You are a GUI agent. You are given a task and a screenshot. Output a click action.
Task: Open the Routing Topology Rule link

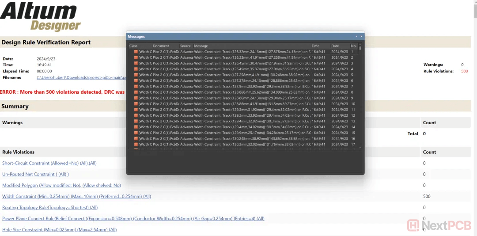50,207
